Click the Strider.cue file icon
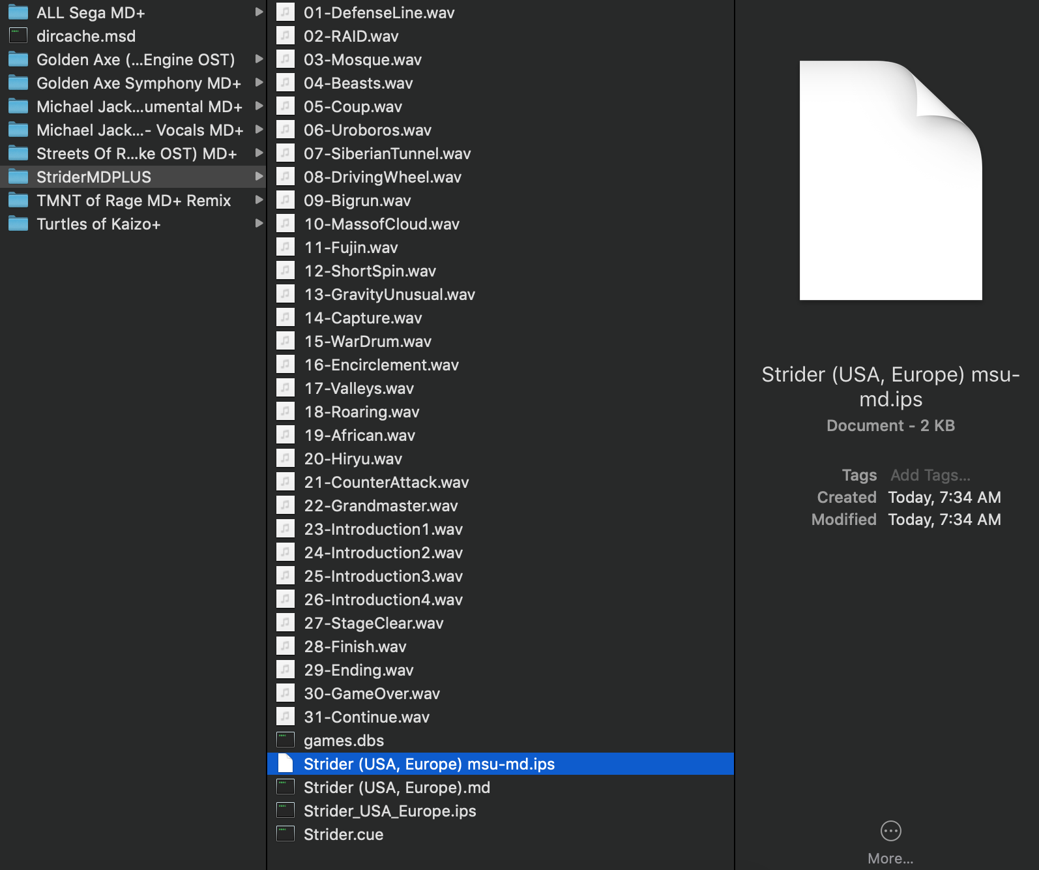The height and width of the screenshot is (870, 1039). pyautogui.click(x=285, y=834)
